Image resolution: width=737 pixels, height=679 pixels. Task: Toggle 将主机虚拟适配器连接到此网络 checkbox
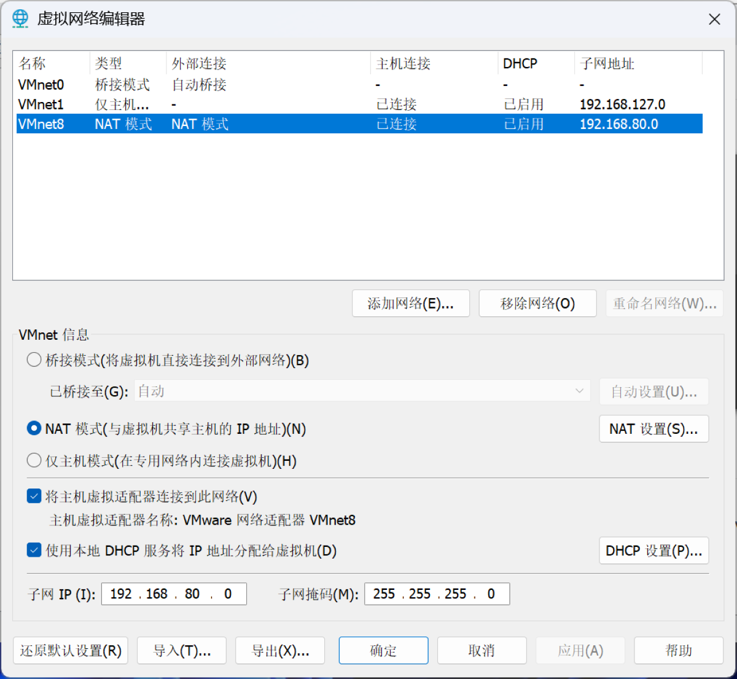pos(34,496)
